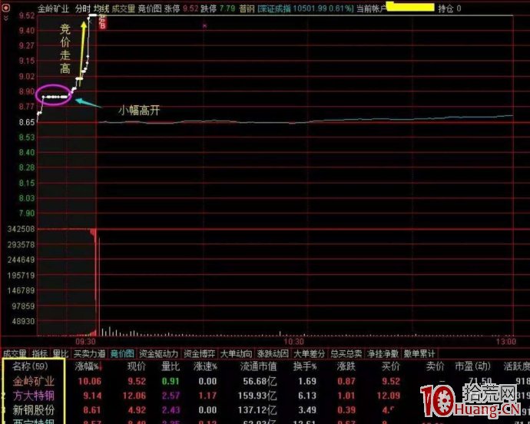Select the 新钢股份 row in the stock list
Viewport: 530px width, 424px height.
(265, 410)
